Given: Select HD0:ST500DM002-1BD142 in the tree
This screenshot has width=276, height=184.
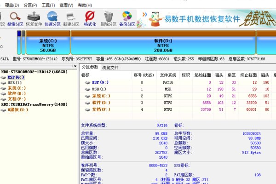Looking at the screenshot, I should coord(34,72).
